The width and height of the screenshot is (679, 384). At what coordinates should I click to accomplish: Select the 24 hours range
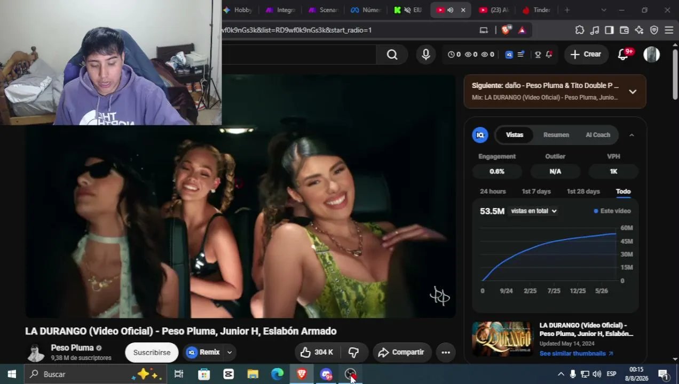pyautogui.click(x=493, y=191)
